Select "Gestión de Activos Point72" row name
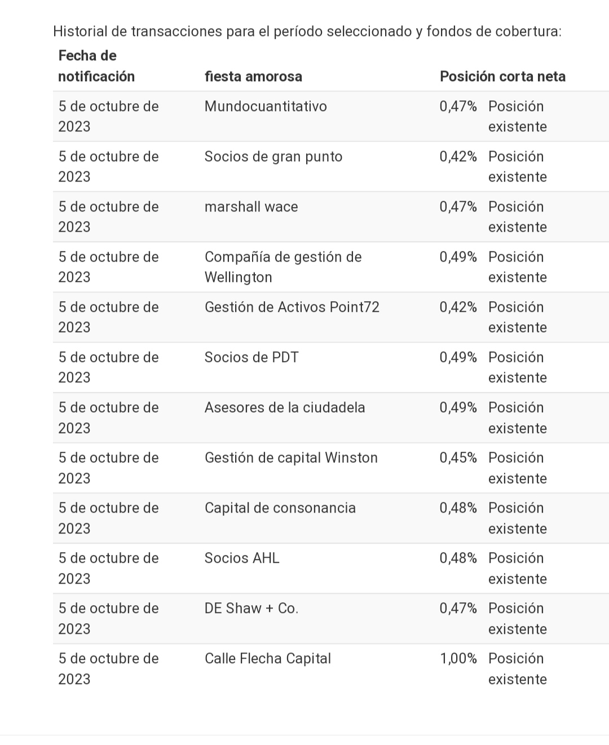Screen dimensions: 609x745 (x=292, y=307)
